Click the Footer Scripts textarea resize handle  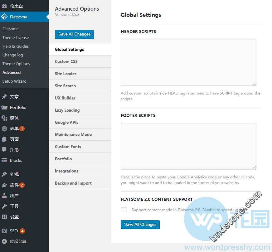(255, 168)
